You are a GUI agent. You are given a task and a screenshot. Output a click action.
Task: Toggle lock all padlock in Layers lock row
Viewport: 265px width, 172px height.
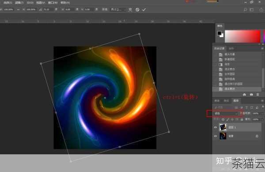pos(242,119)
